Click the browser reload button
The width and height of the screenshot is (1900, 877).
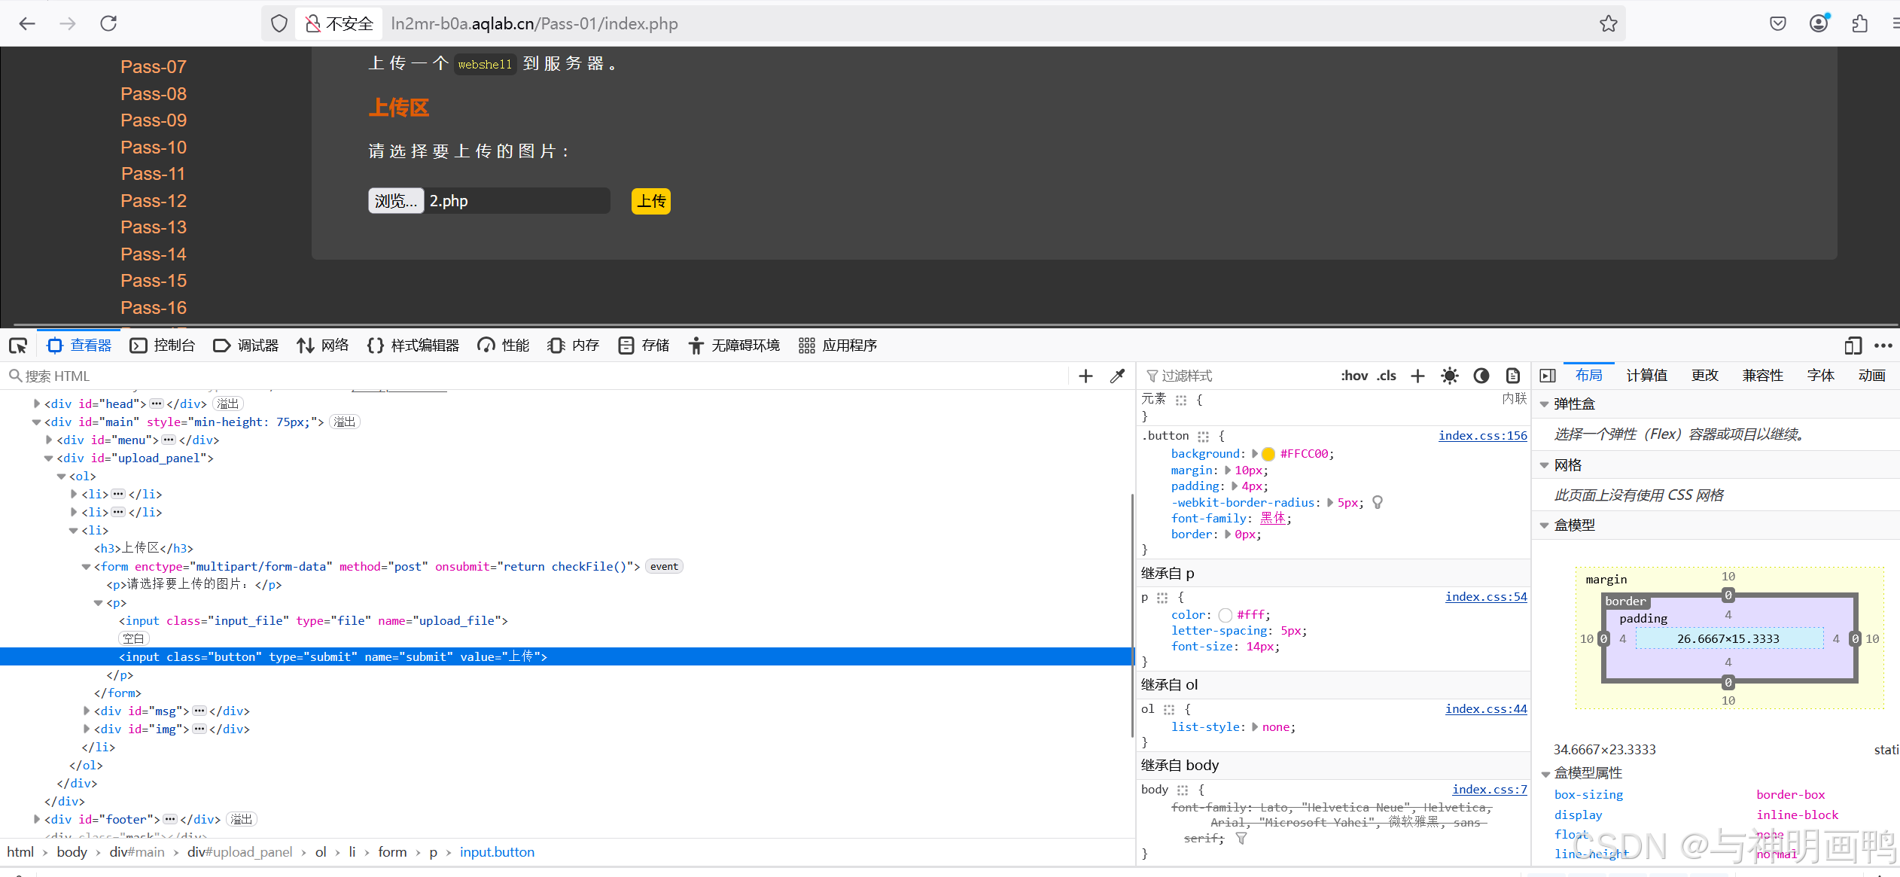click(108, 23)
